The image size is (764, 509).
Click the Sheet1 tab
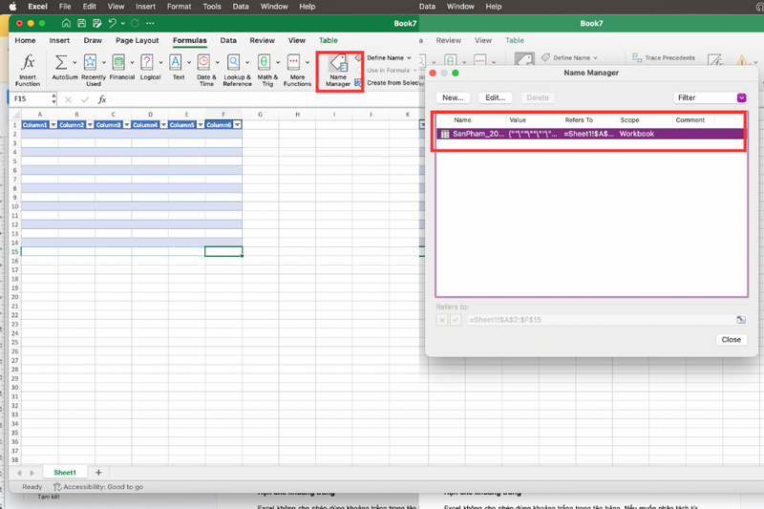coord(65,473)
